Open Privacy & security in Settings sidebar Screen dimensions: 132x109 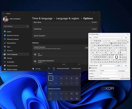pyautogui.click(x=16, y=66)
